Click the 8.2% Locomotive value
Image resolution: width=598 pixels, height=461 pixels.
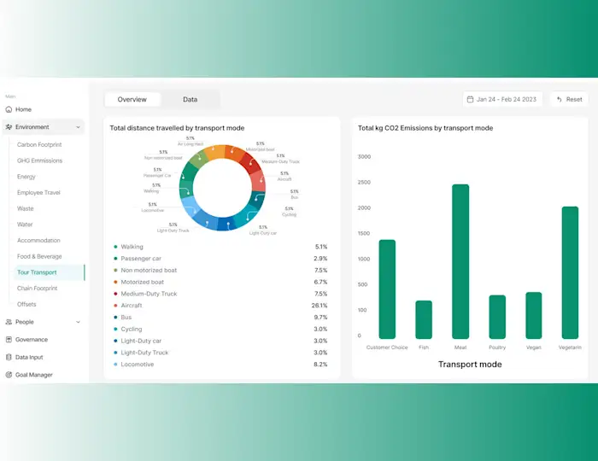[x=320, y=365]
